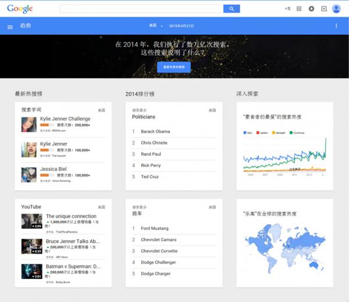The width and height of the screenshot is (349, 302).
Task: Open Kylie Jenner Challenge thumbnail
Action: (x=29, y=124)
